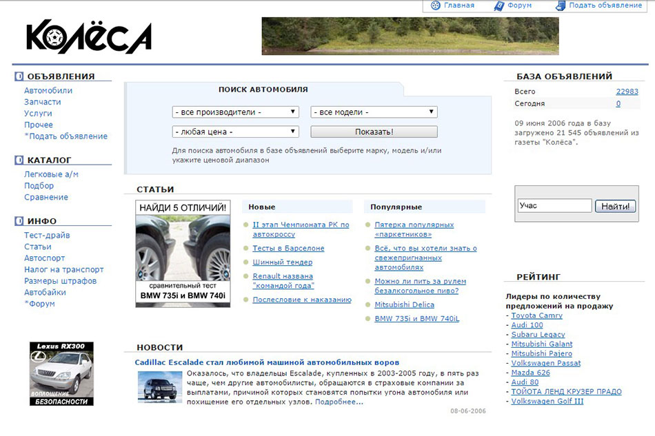This screenshot has height=436, width=655.
Task: Open the Автомобили sidebar item
Action: [x=48, y=90]
